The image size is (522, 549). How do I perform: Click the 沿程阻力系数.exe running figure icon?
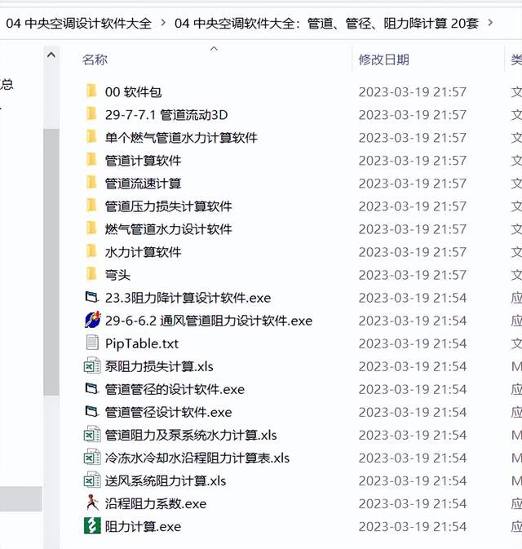tap(92, 503)
